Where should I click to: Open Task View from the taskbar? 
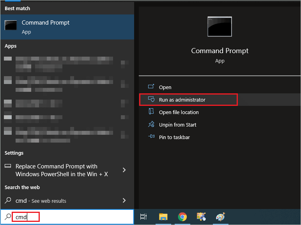point(143,217)
